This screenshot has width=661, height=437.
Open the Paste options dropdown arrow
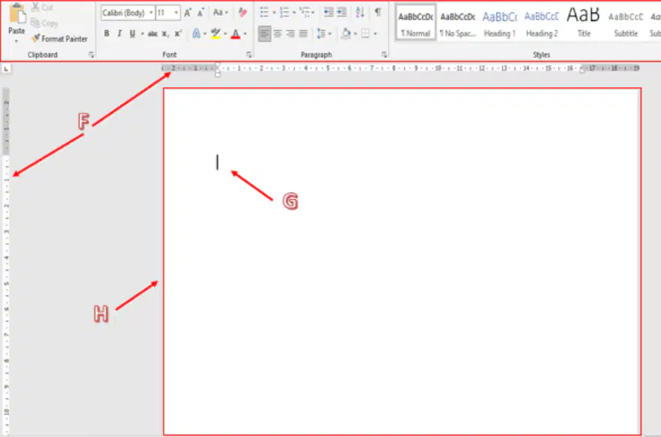point(17,41)
